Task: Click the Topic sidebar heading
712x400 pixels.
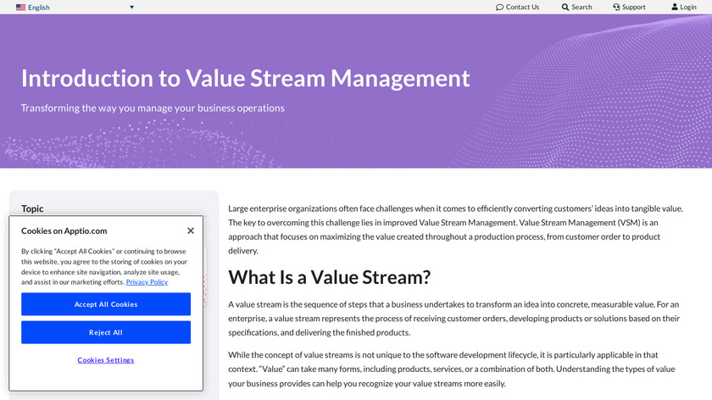Action: [x=32, y=208]
